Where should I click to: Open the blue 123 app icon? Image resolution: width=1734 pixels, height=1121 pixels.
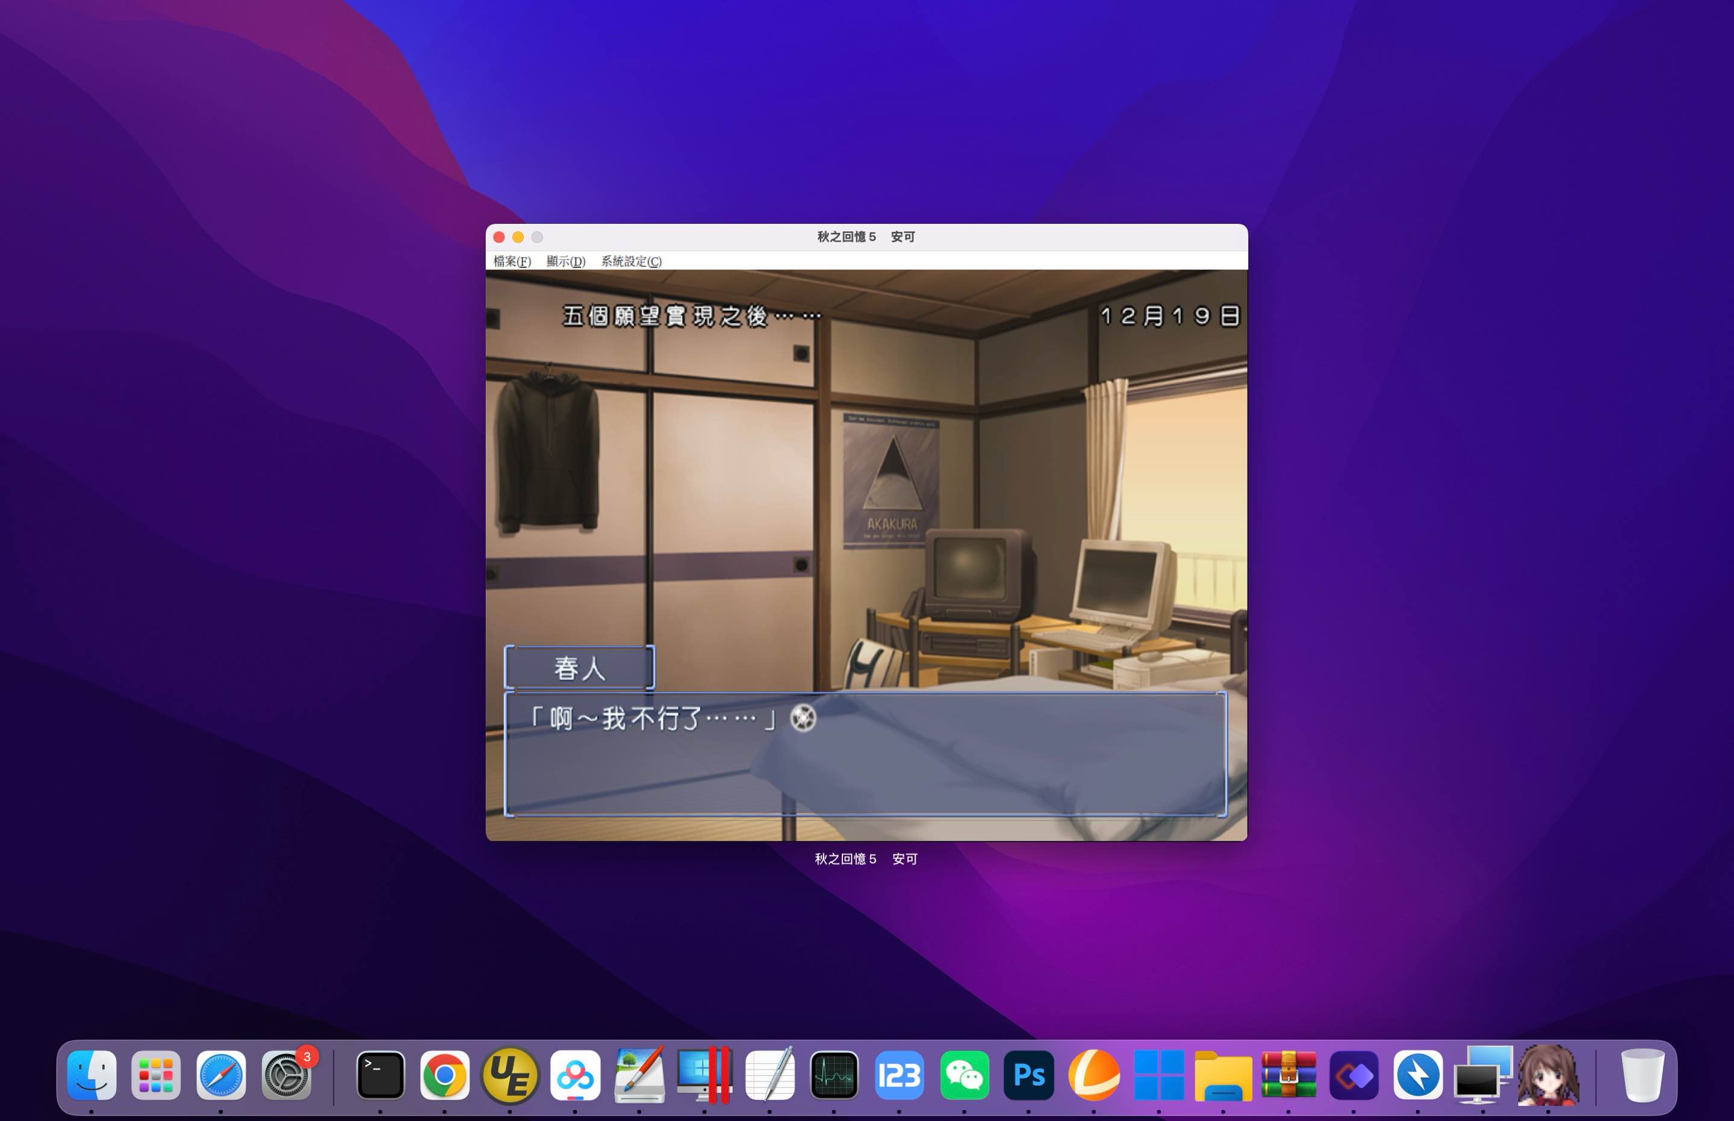pyautogui.click(x=900, y=1075)
